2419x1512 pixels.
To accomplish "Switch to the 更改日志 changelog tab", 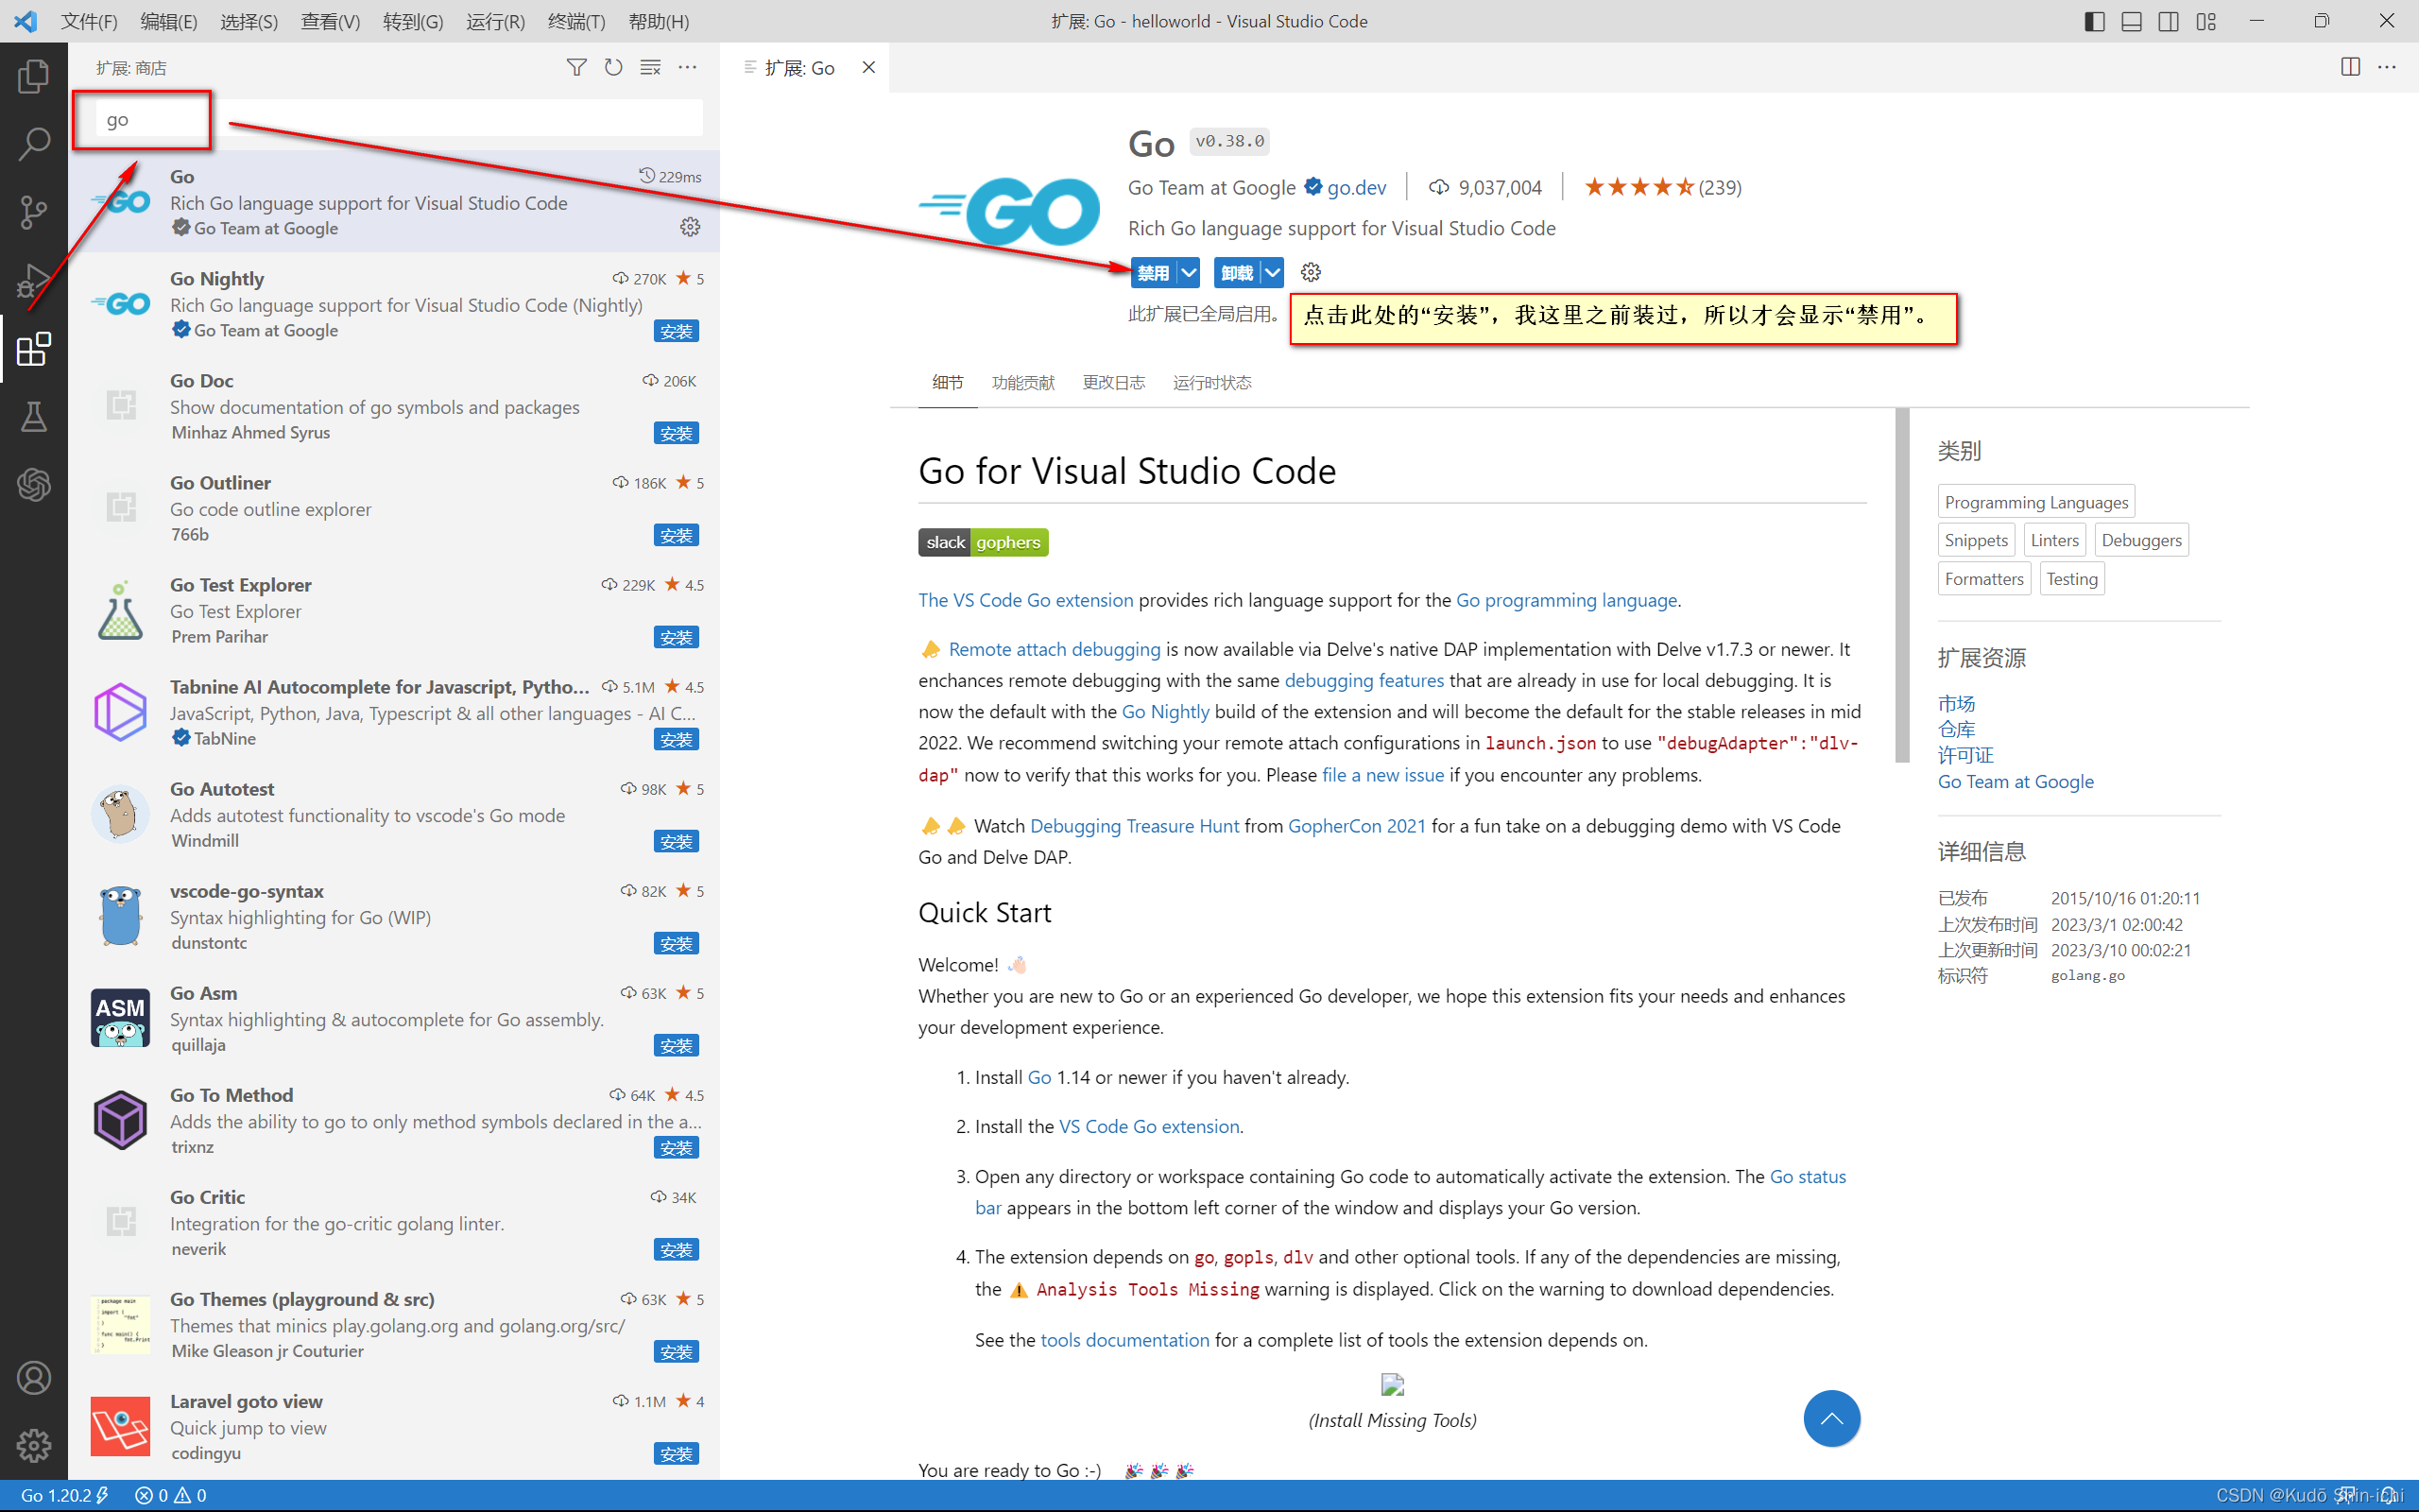I will pyautogui.click(x=1113, y=382).
